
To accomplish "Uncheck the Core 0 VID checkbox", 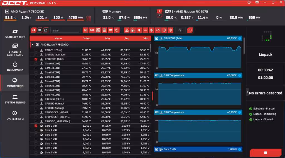I will coord(36,126).
